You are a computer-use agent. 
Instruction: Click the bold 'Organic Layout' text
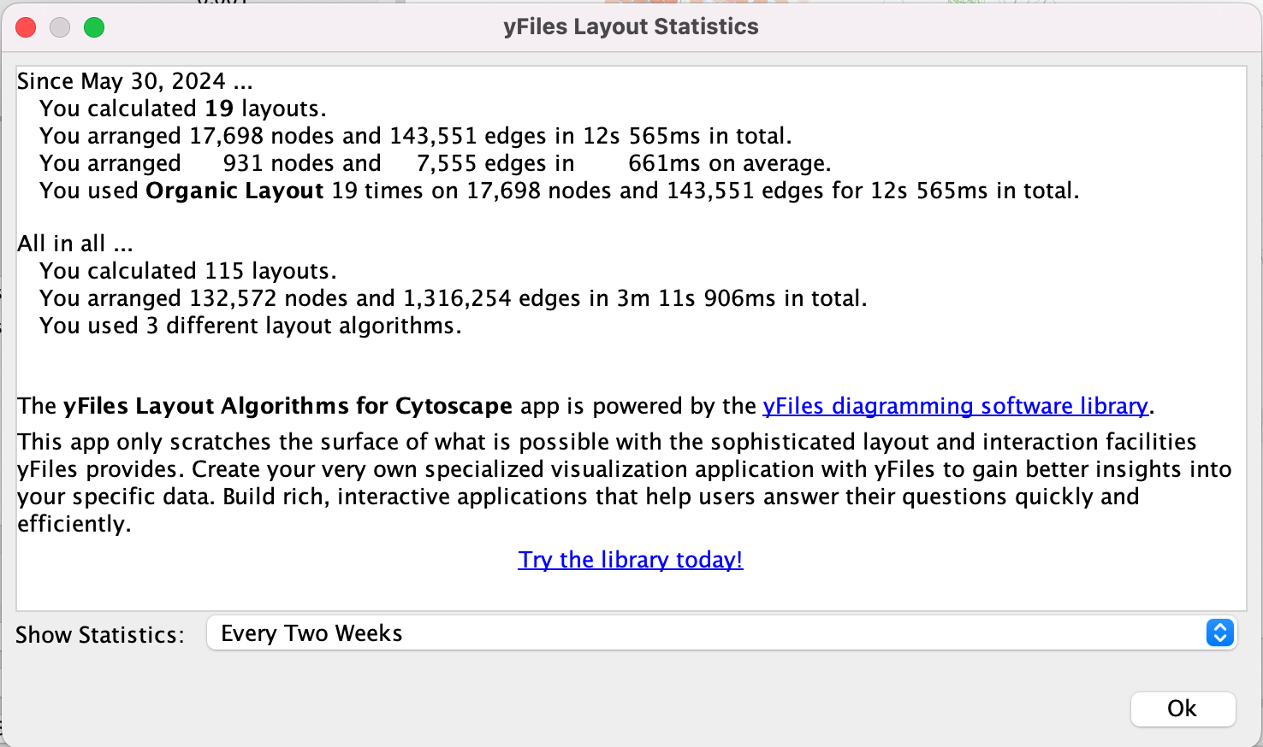click(234, 191)
